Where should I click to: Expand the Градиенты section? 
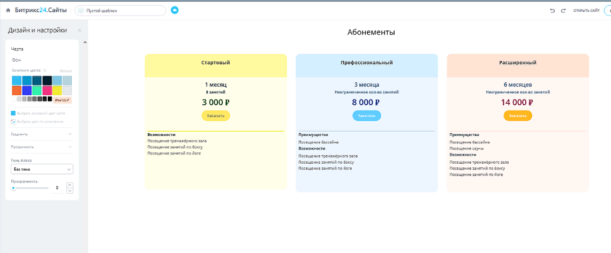tap(42, 134)
